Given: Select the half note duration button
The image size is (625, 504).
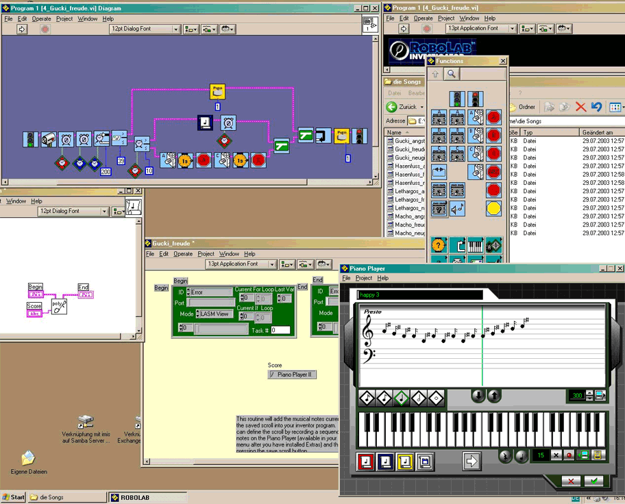Looking at the screenshot, I should point(419,397).
